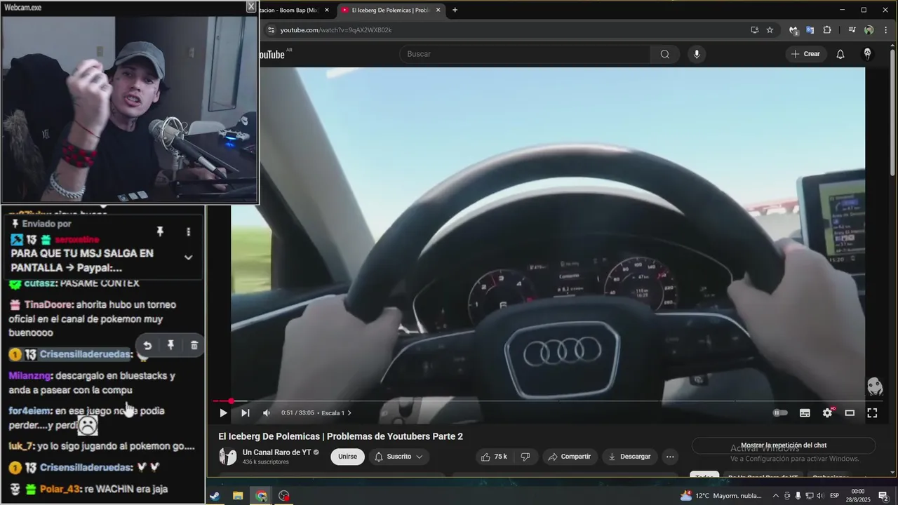The height and width of the screenshot is (505, 898).
Task: Click the video title text
Action: click(340, 436)
